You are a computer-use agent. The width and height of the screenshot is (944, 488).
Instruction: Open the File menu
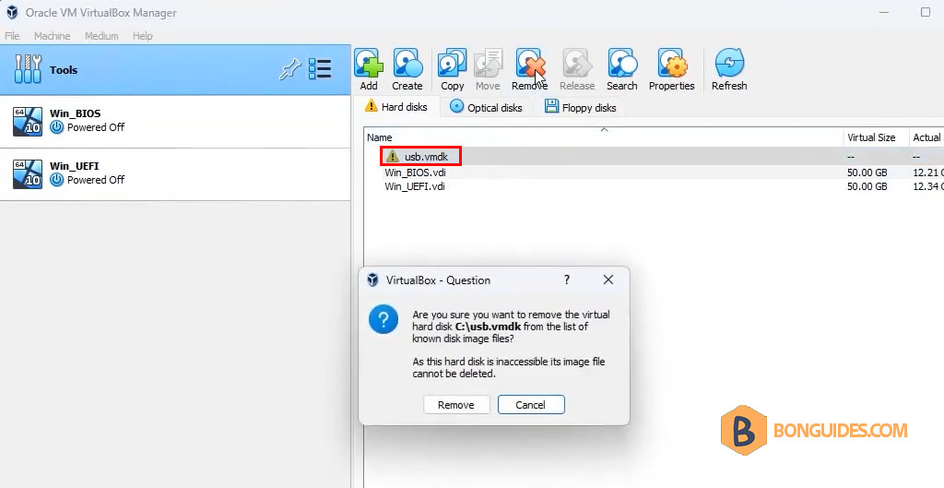pos(12,36)
